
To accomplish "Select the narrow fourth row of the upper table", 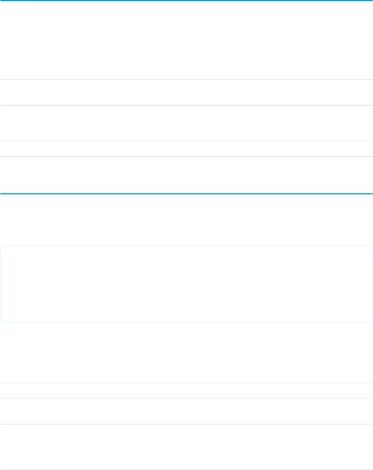I will pos(186,148).
